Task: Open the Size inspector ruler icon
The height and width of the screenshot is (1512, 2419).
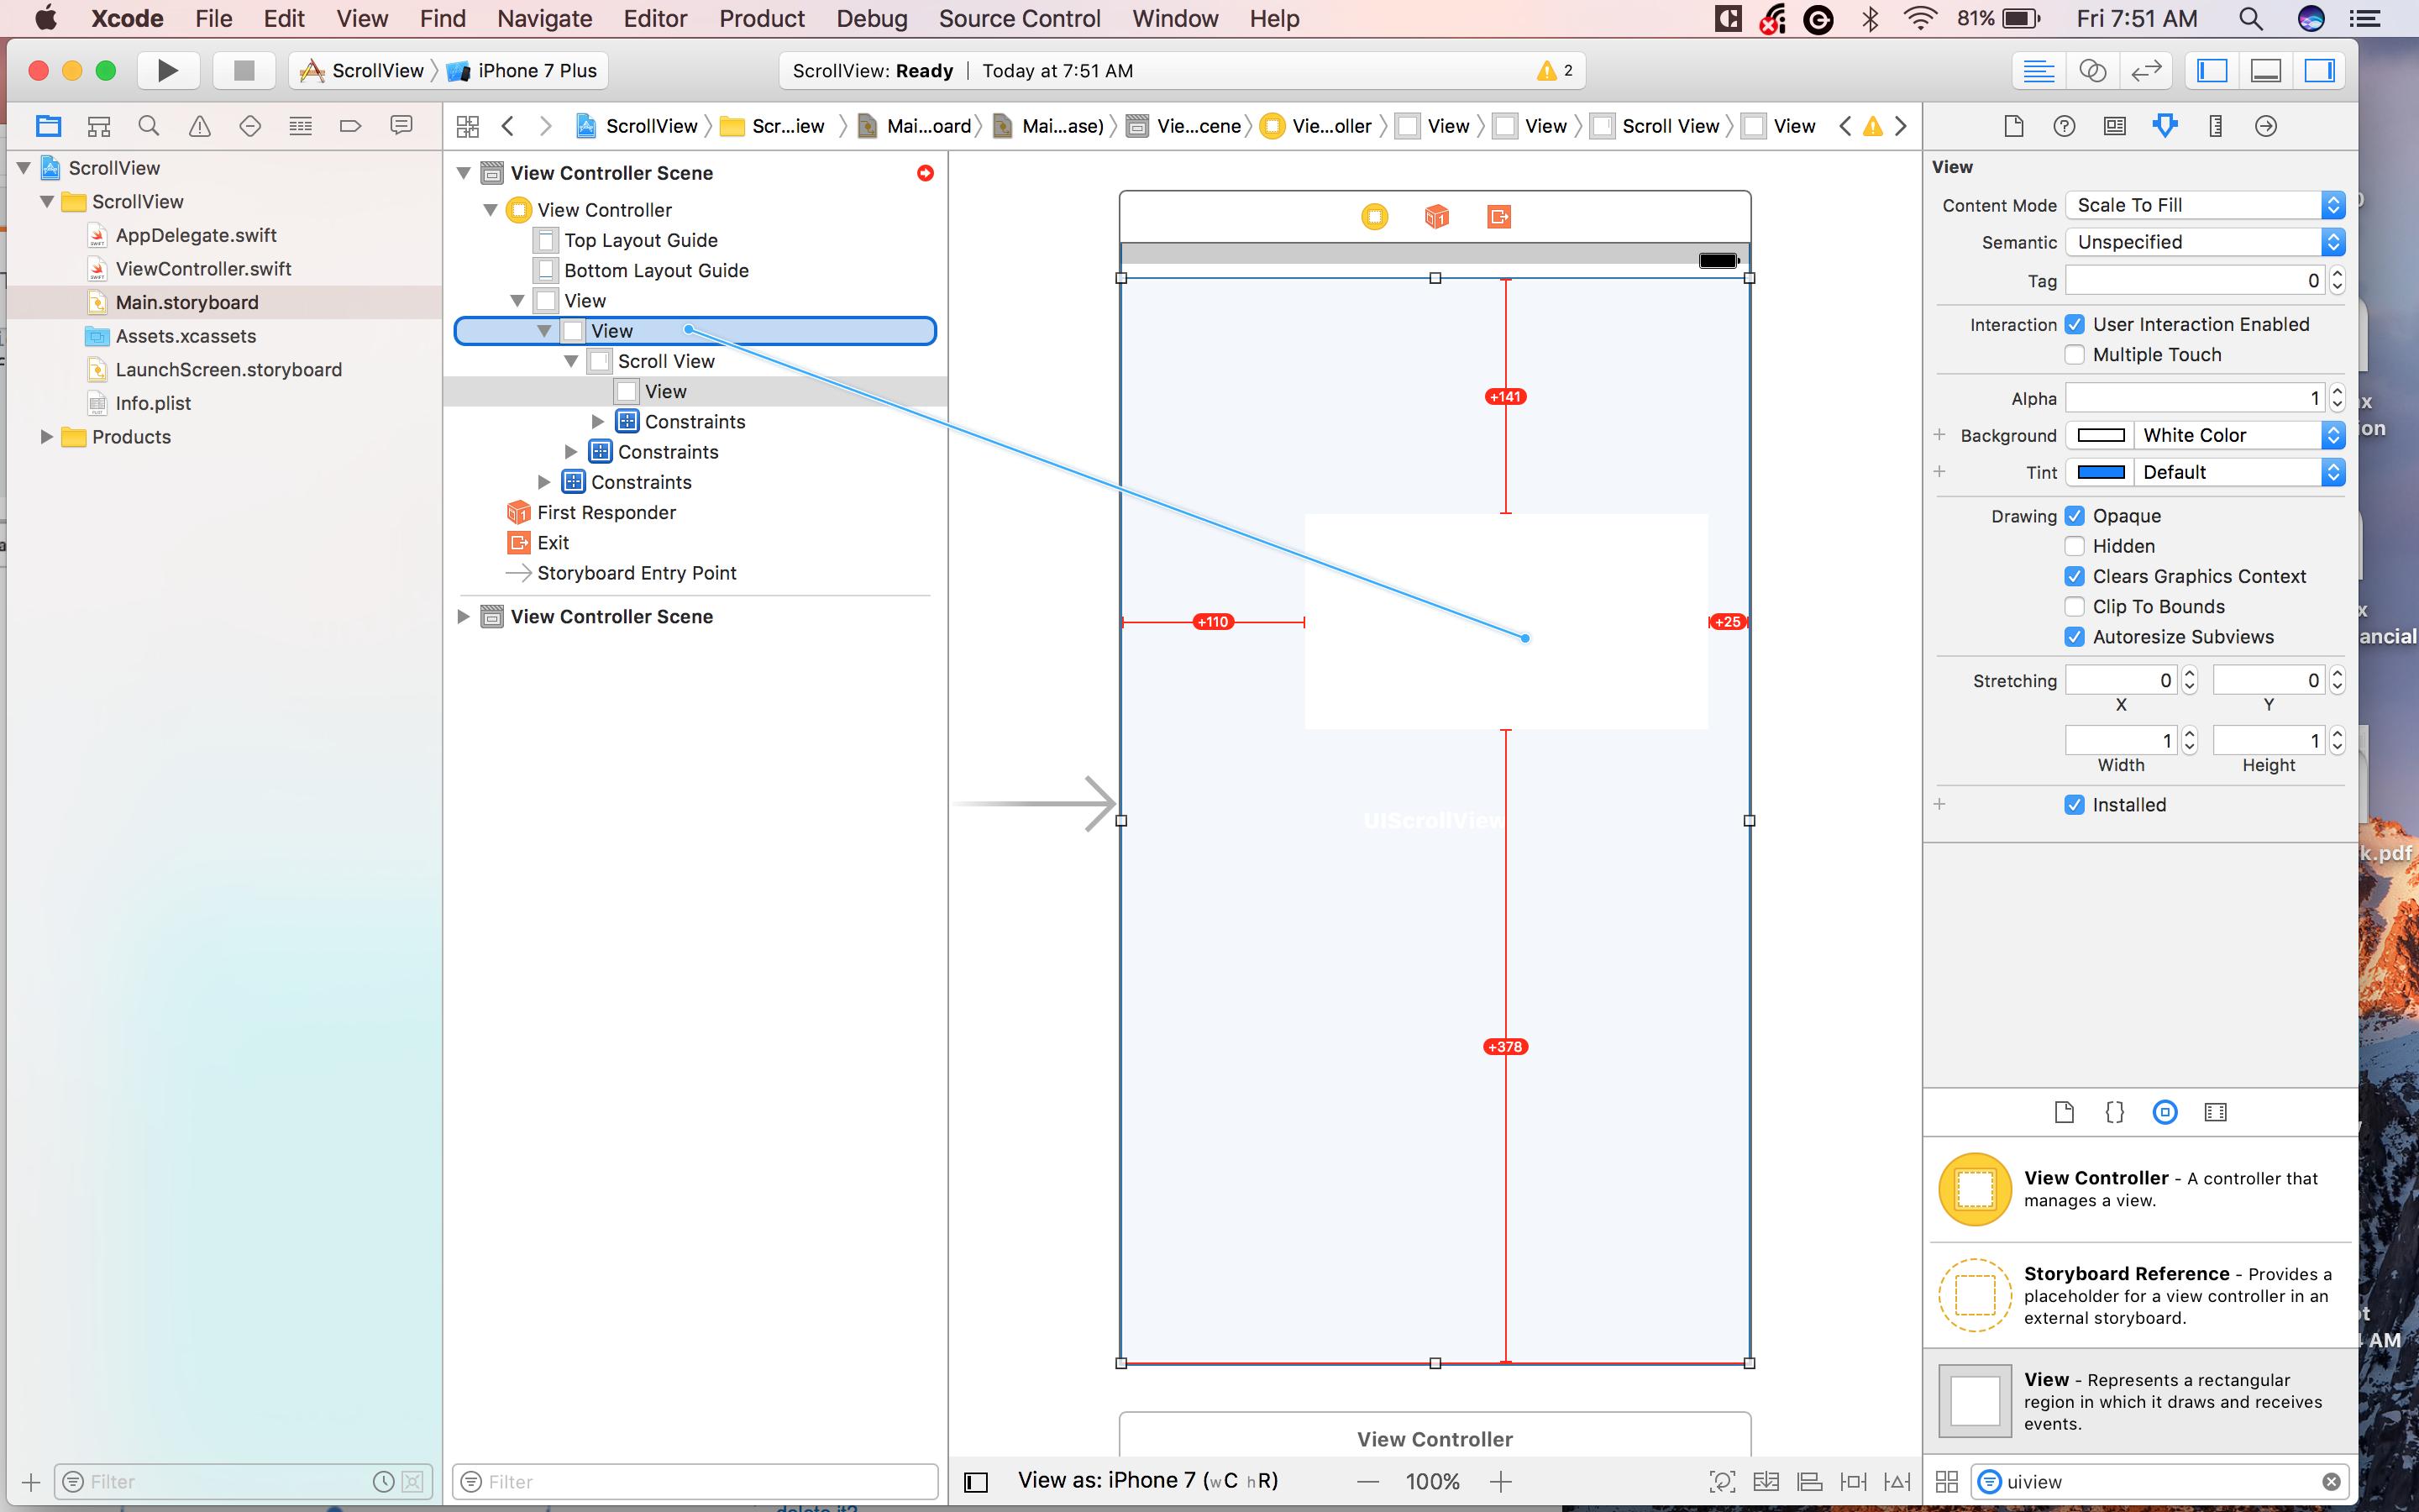Action: pyautogui.click(x=2215, y=126)
